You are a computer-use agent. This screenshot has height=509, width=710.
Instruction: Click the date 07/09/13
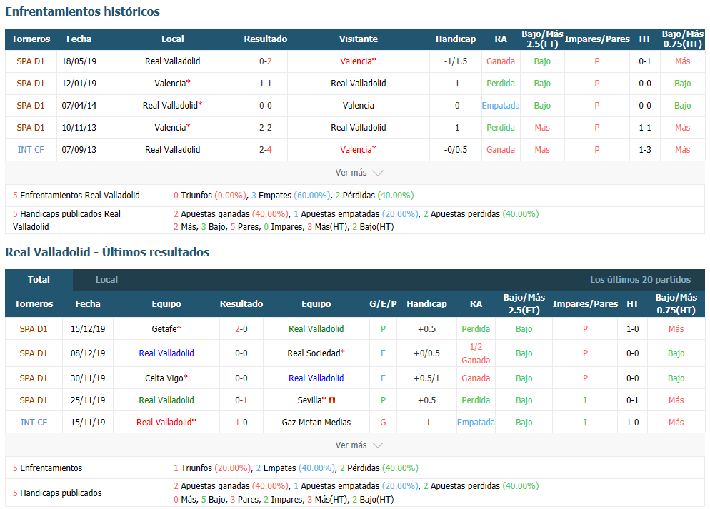pyautogui.click(x=79, y=150)
